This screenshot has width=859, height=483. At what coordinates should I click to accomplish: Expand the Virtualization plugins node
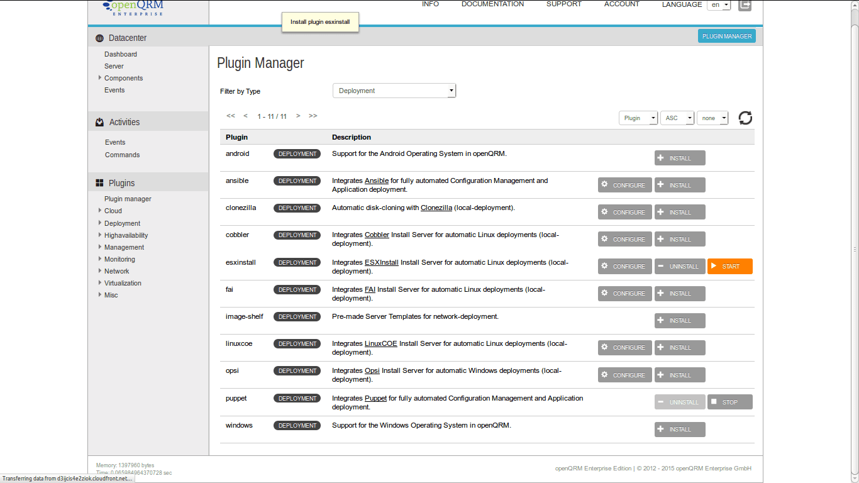tap(100, 282)
